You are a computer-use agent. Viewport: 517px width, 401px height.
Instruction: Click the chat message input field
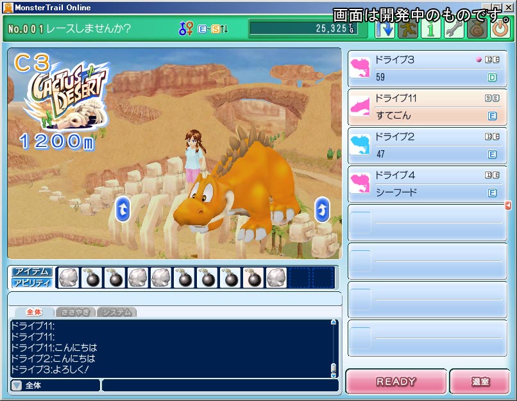(x=220, y=385)
